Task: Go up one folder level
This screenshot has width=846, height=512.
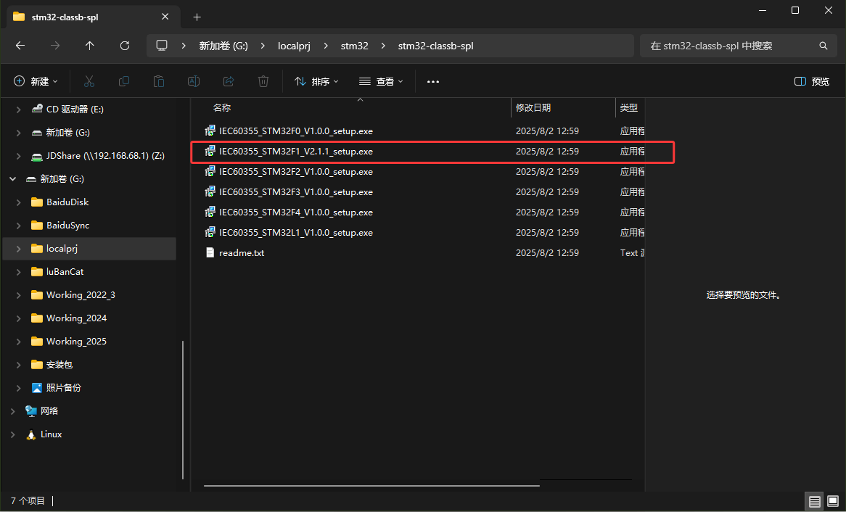Action: (x=89, y=46)
